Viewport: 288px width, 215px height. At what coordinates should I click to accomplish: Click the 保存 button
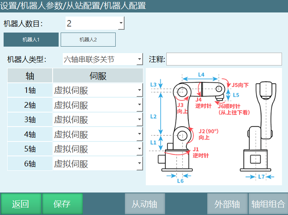[x=62, y=204]
